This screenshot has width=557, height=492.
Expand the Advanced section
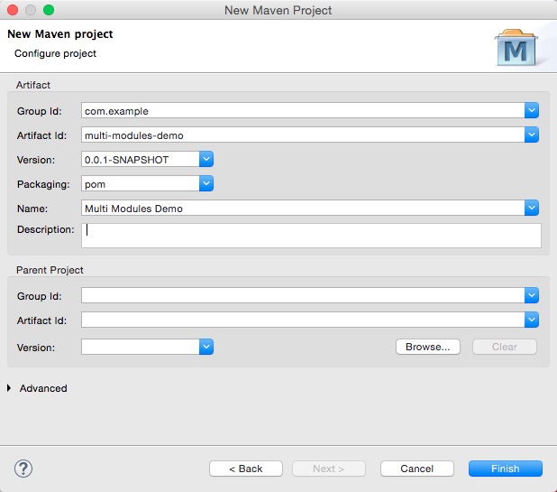point(10,388)
